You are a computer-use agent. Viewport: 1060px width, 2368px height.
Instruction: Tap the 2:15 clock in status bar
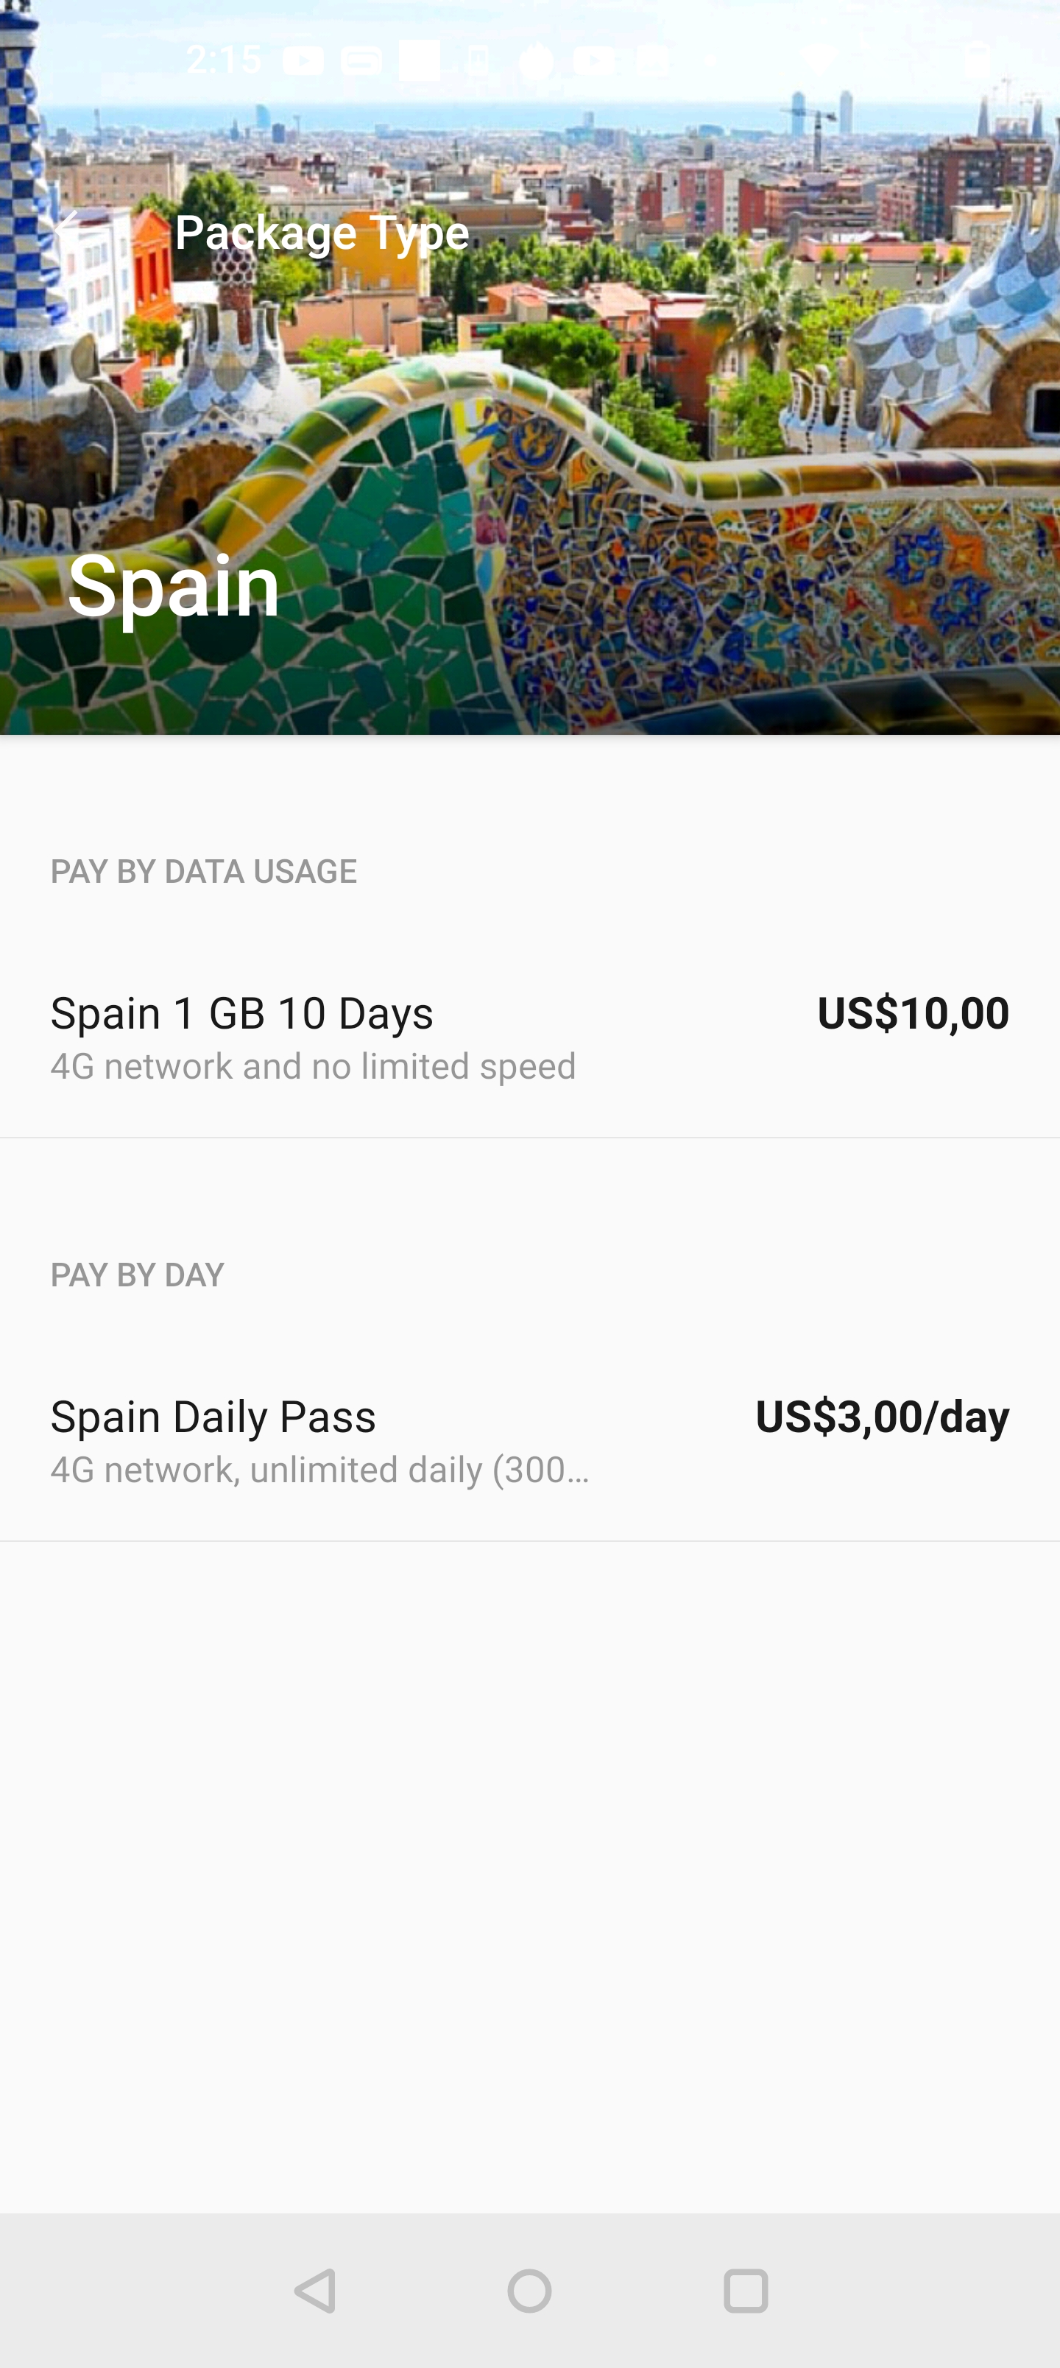(x=223, y=60)
